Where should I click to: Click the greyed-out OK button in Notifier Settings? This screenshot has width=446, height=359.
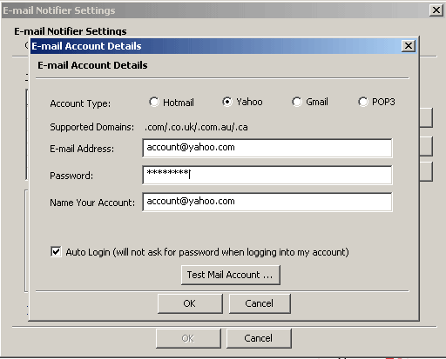[x=188, y=338]
